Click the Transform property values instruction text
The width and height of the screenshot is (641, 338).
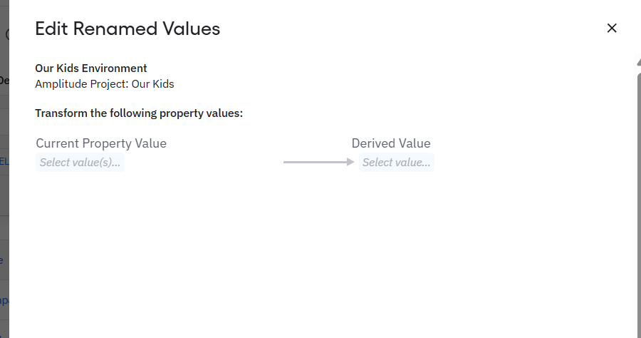click(x=139, y=113)
